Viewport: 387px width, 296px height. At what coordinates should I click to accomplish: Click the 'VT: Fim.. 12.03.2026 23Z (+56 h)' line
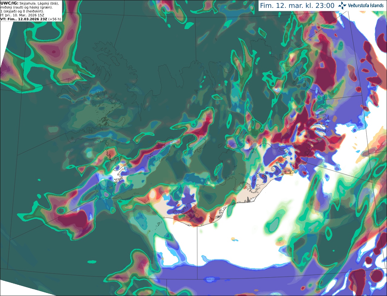tap(31, 19)
